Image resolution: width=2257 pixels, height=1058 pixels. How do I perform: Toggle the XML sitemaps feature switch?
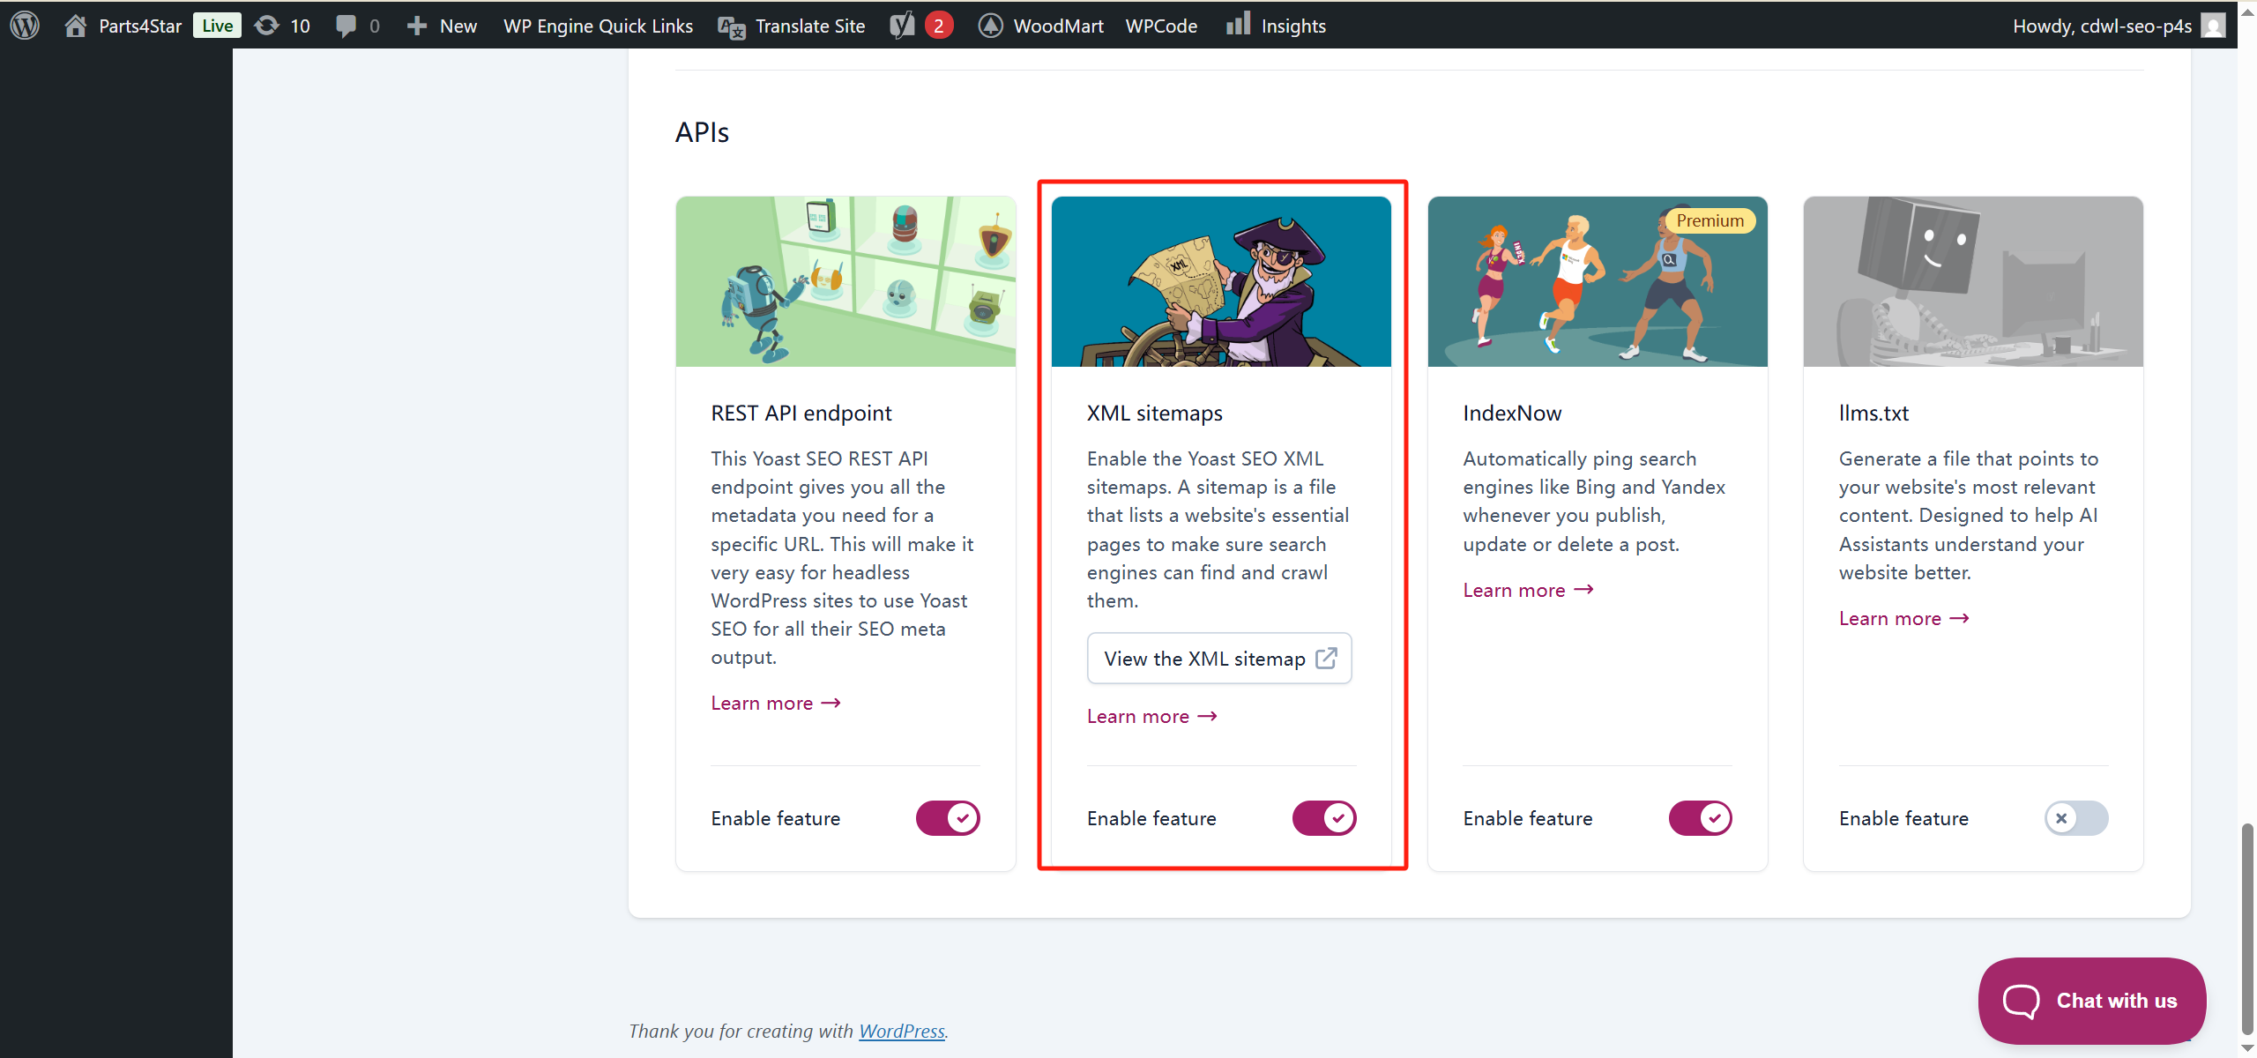(1323, 818)
